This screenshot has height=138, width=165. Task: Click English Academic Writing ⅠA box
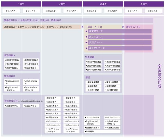click(12, 89)
